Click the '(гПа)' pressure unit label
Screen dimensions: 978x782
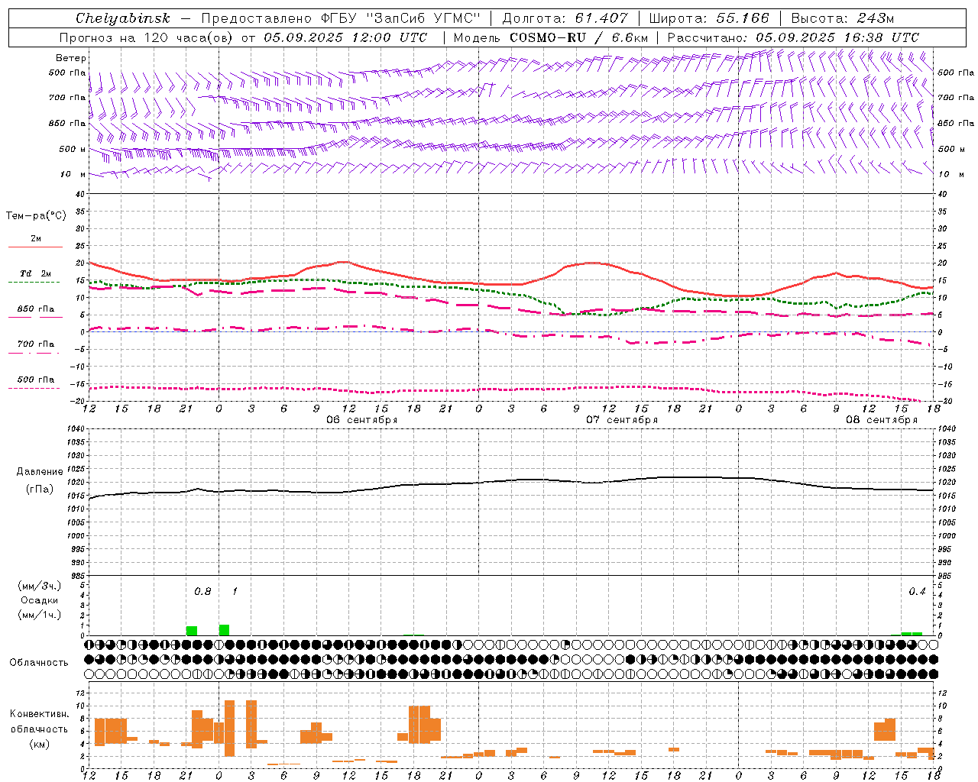click(40, 490)
